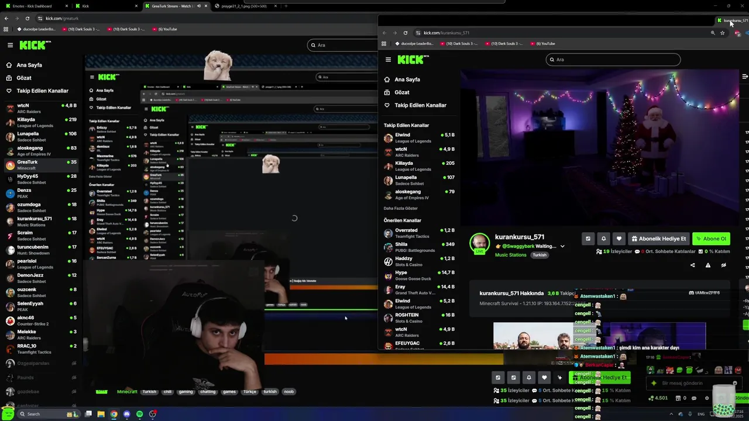The image size is (749, 421).
Task: View 4.501 channel points balance
Action: [x=658, y=398]
